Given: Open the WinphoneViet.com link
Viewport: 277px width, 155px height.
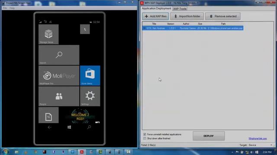Looking at the screenshot, I should 258,139.
